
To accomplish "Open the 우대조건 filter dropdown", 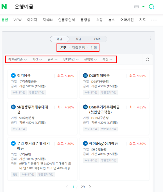I will click(x=71, y=60).
